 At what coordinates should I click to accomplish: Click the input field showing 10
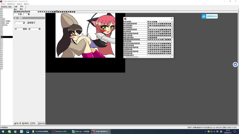tap(18, 14)
